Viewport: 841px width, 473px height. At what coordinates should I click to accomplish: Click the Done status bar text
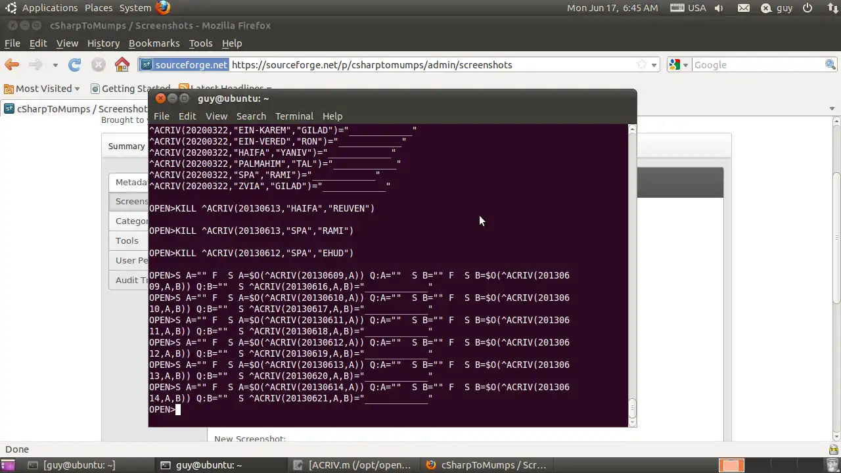pos(17,449)
